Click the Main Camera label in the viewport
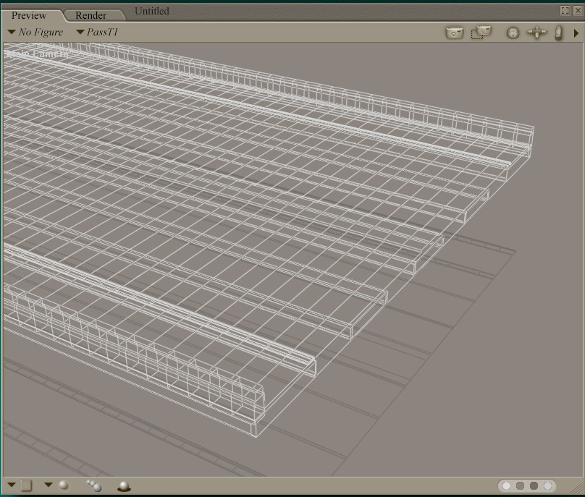 [x=38, y=54]
